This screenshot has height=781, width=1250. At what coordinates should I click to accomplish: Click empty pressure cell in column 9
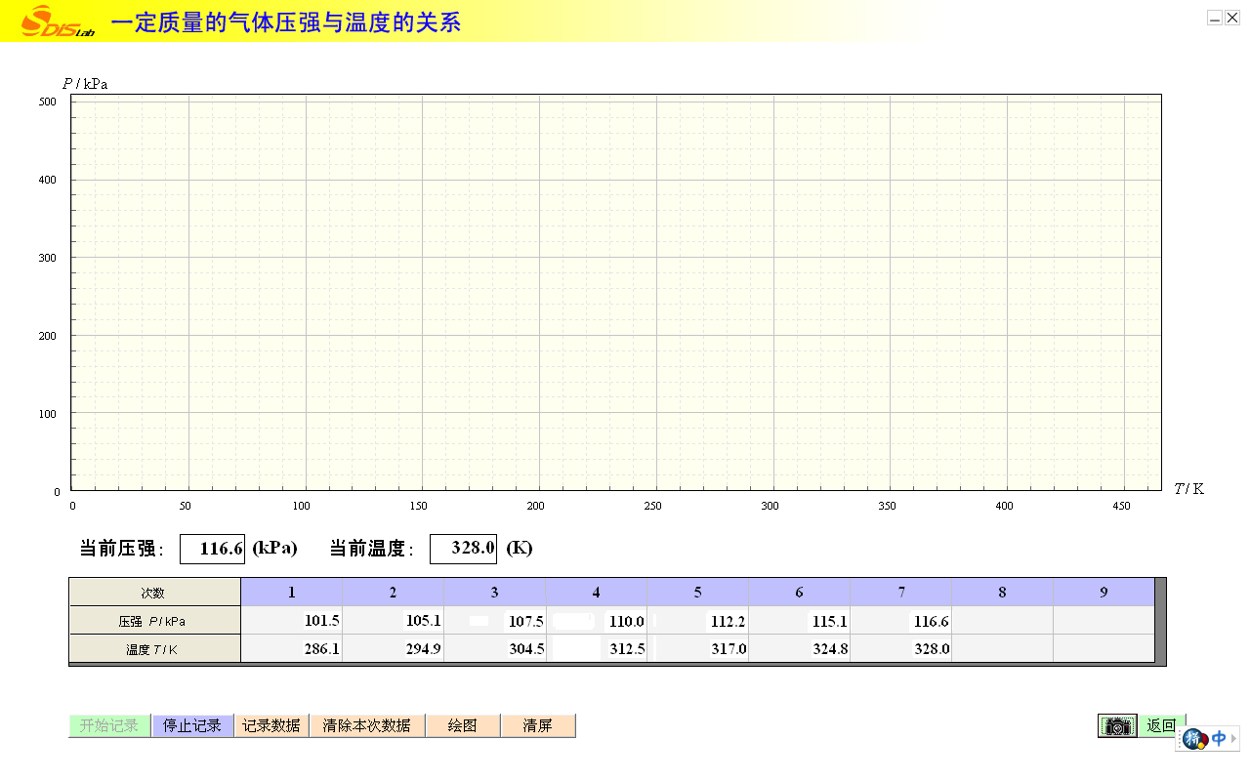coord(1104,621)
